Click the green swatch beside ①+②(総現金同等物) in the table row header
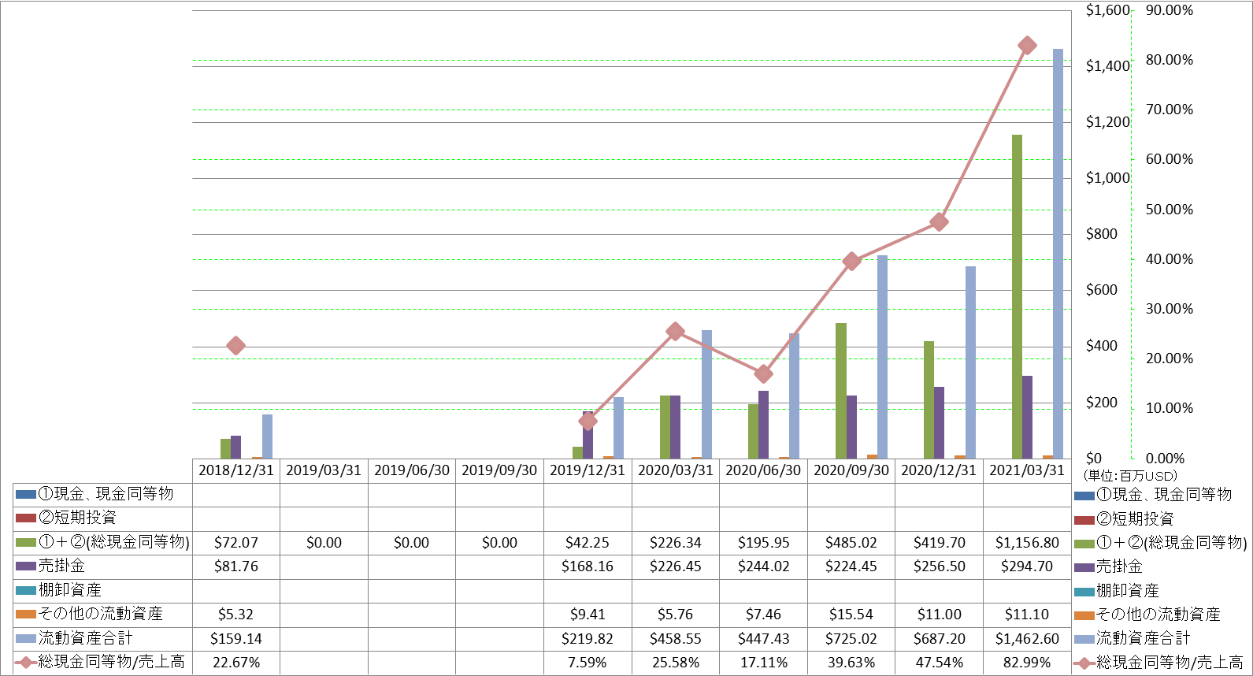The width and height of the screenshot is (1253, 676). tap(26, 543)
